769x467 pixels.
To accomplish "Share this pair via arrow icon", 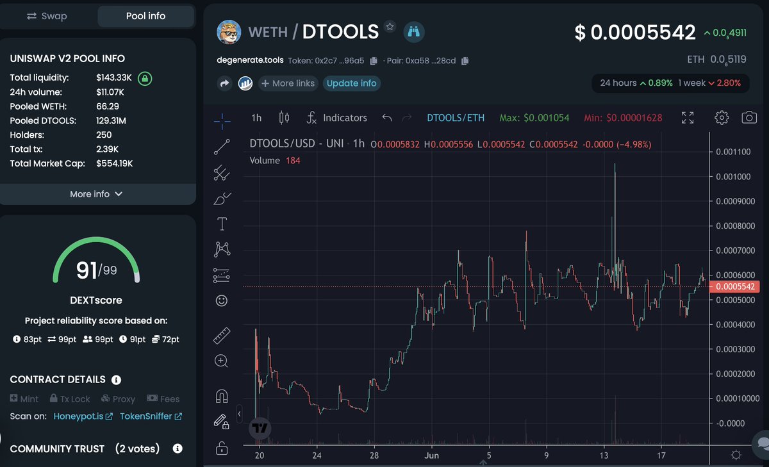I will (225, 83).
